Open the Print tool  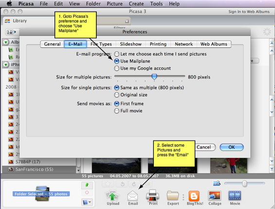coord(153,196)
